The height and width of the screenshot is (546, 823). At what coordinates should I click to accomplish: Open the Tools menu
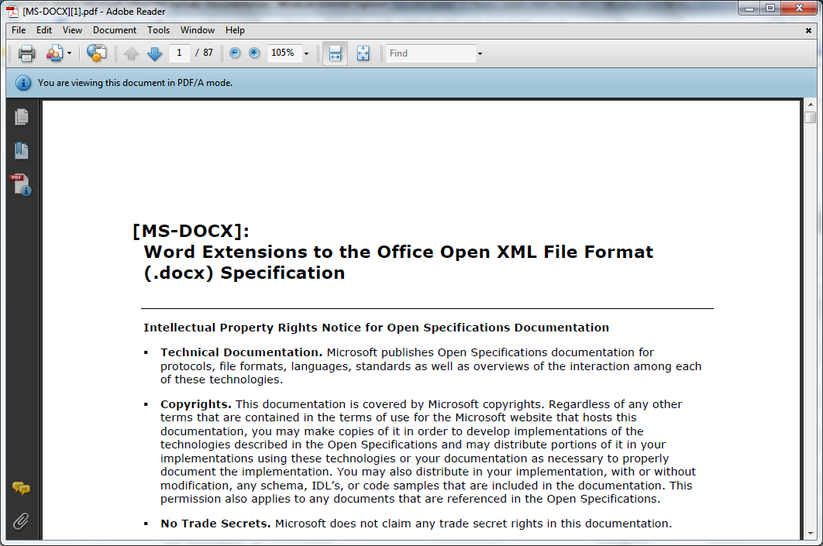[x=159, y=30]
